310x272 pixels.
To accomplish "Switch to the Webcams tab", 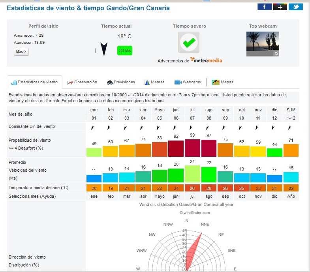I will coord(188,82).
